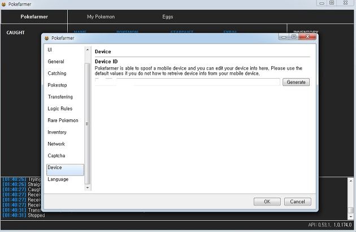
Task: Click the settings list scroll-down arrow
Action: pyautogui.click(x=88, y=188)
